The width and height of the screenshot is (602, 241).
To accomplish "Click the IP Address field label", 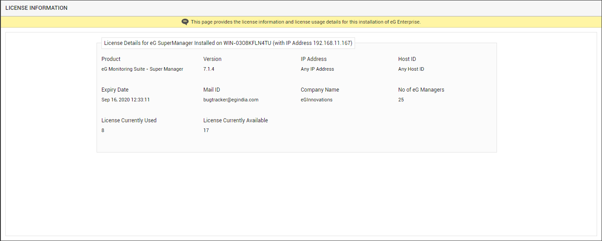I will (x=314, y=59).
